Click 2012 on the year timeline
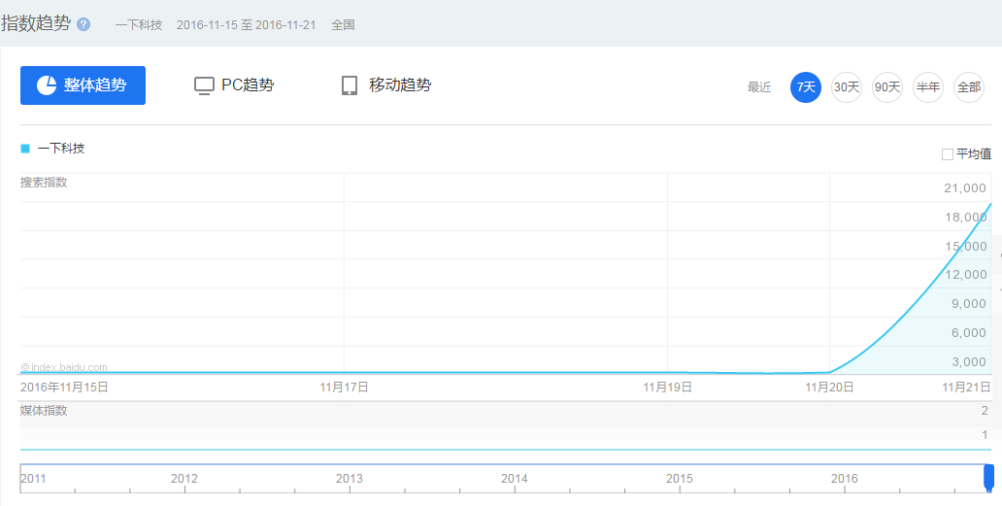This screenshot has width=1002, height=506. (184, 479)
